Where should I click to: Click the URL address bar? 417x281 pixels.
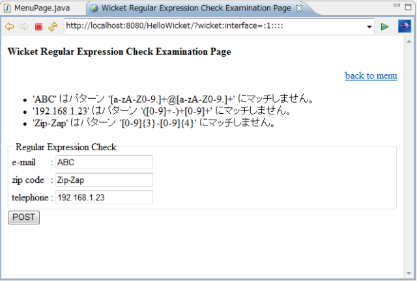215,27
